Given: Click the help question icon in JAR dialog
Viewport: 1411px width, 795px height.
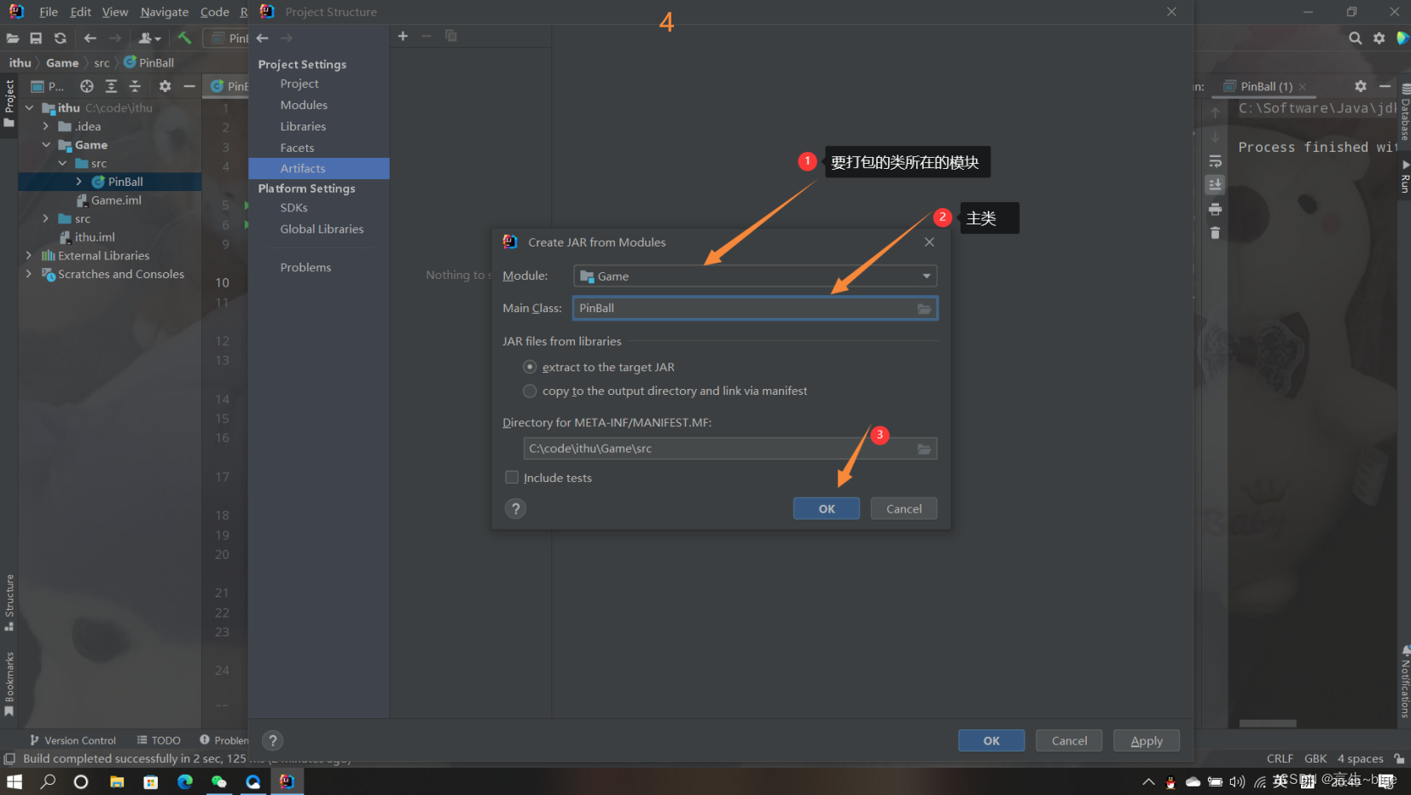Looking at the screenshot, I should tap(515, 509).
